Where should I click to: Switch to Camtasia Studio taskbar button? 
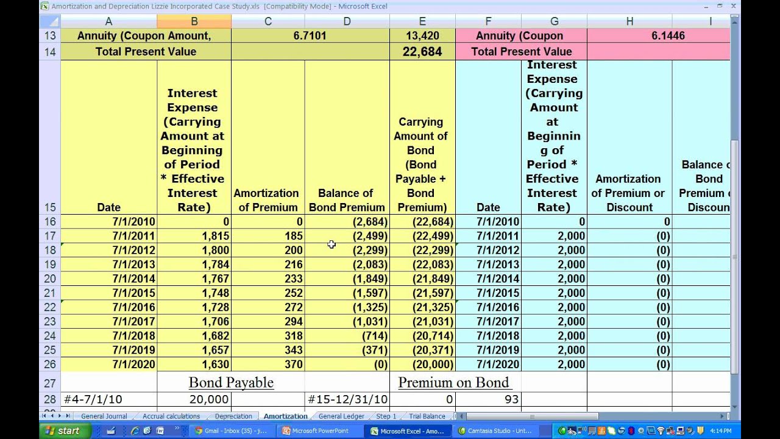tap(495, 430)
